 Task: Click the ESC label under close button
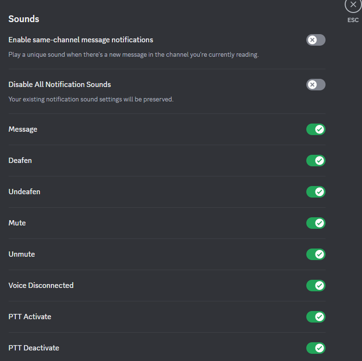pyautogui.click(x=353, y=20)
